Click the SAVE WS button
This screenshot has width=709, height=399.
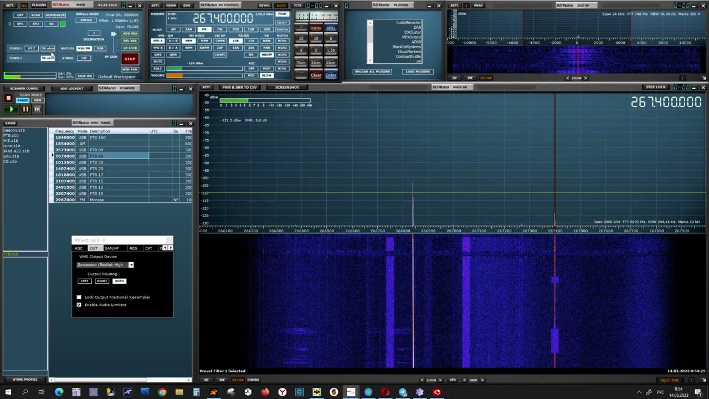(84, 76)
